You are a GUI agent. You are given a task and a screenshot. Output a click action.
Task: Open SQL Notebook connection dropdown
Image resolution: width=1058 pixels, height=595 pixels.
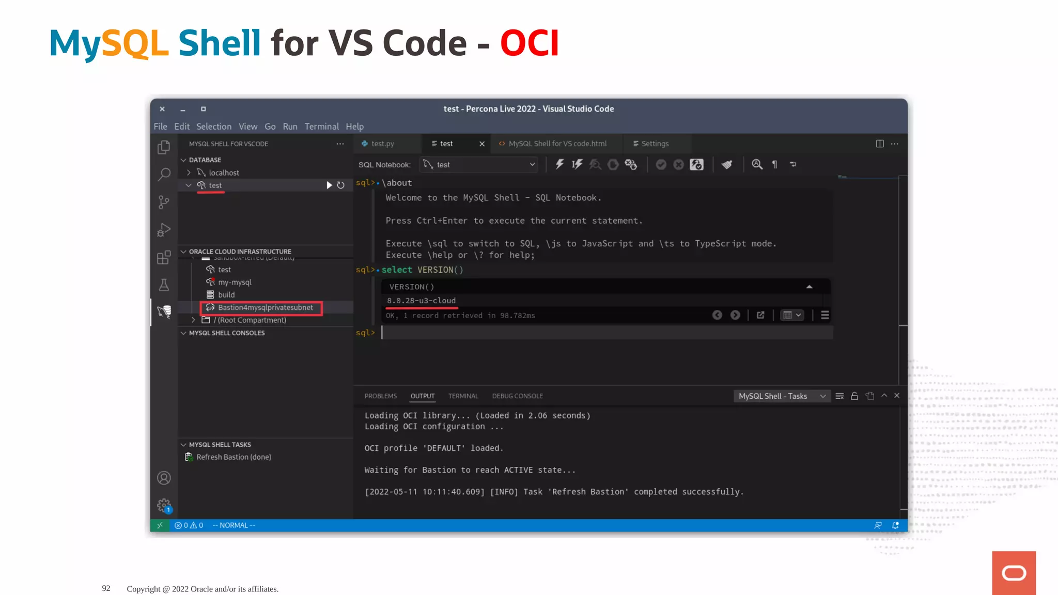click(x=479, y=165)
